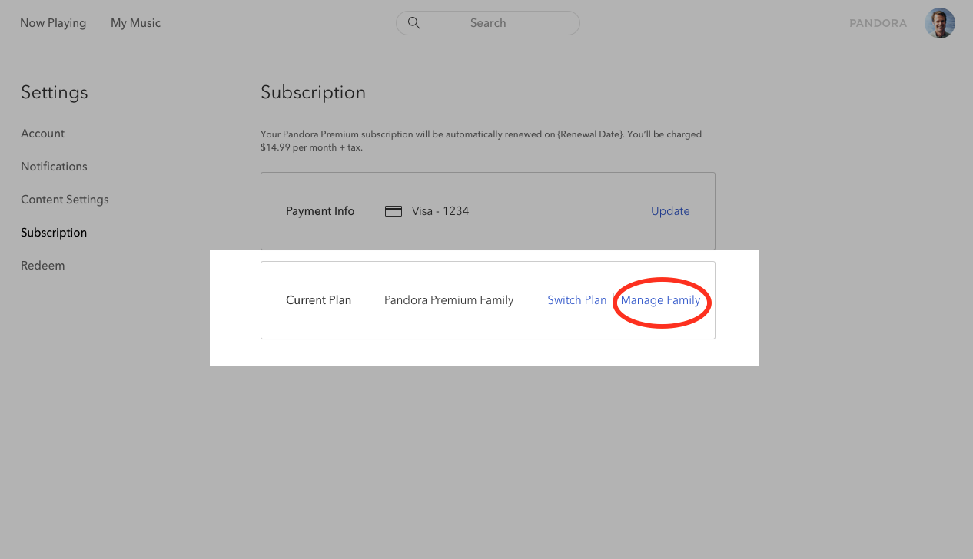Screen dimensions: 973x559
Task: Click Update link for payment info
Action: (x=670, y=211)
